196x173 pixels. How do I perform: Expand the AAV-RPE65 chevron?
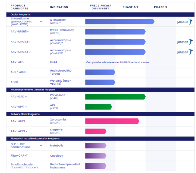(x=28, y=32)
